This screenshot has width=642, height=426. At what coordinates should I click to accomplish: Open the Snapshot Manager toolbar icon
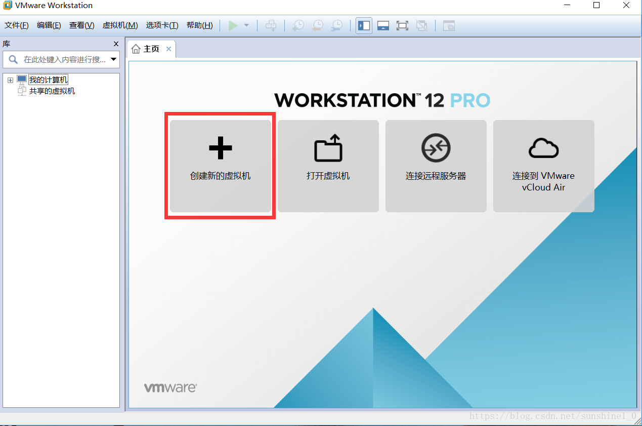coord(336,25)
